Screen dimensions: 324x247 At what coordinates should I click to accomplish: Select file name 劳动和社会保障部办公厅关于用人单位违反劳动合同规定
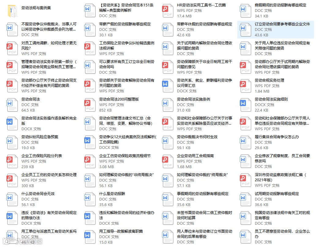click(x=282, y=121)
